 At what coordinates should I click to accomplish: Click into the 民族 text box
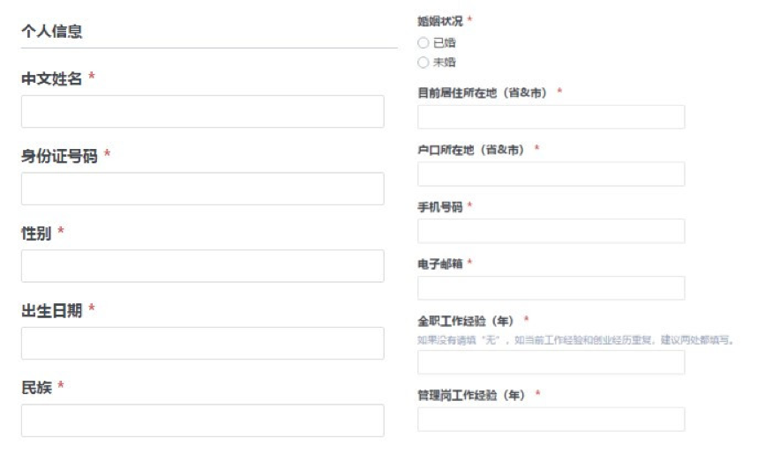point(202,420)
